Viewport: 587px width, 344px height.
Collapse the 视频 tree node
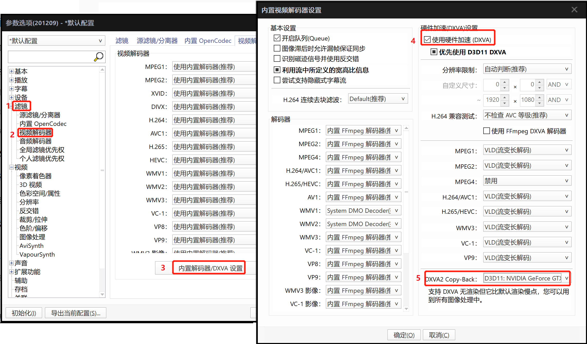pyautogui.click(x=11, y=167)
